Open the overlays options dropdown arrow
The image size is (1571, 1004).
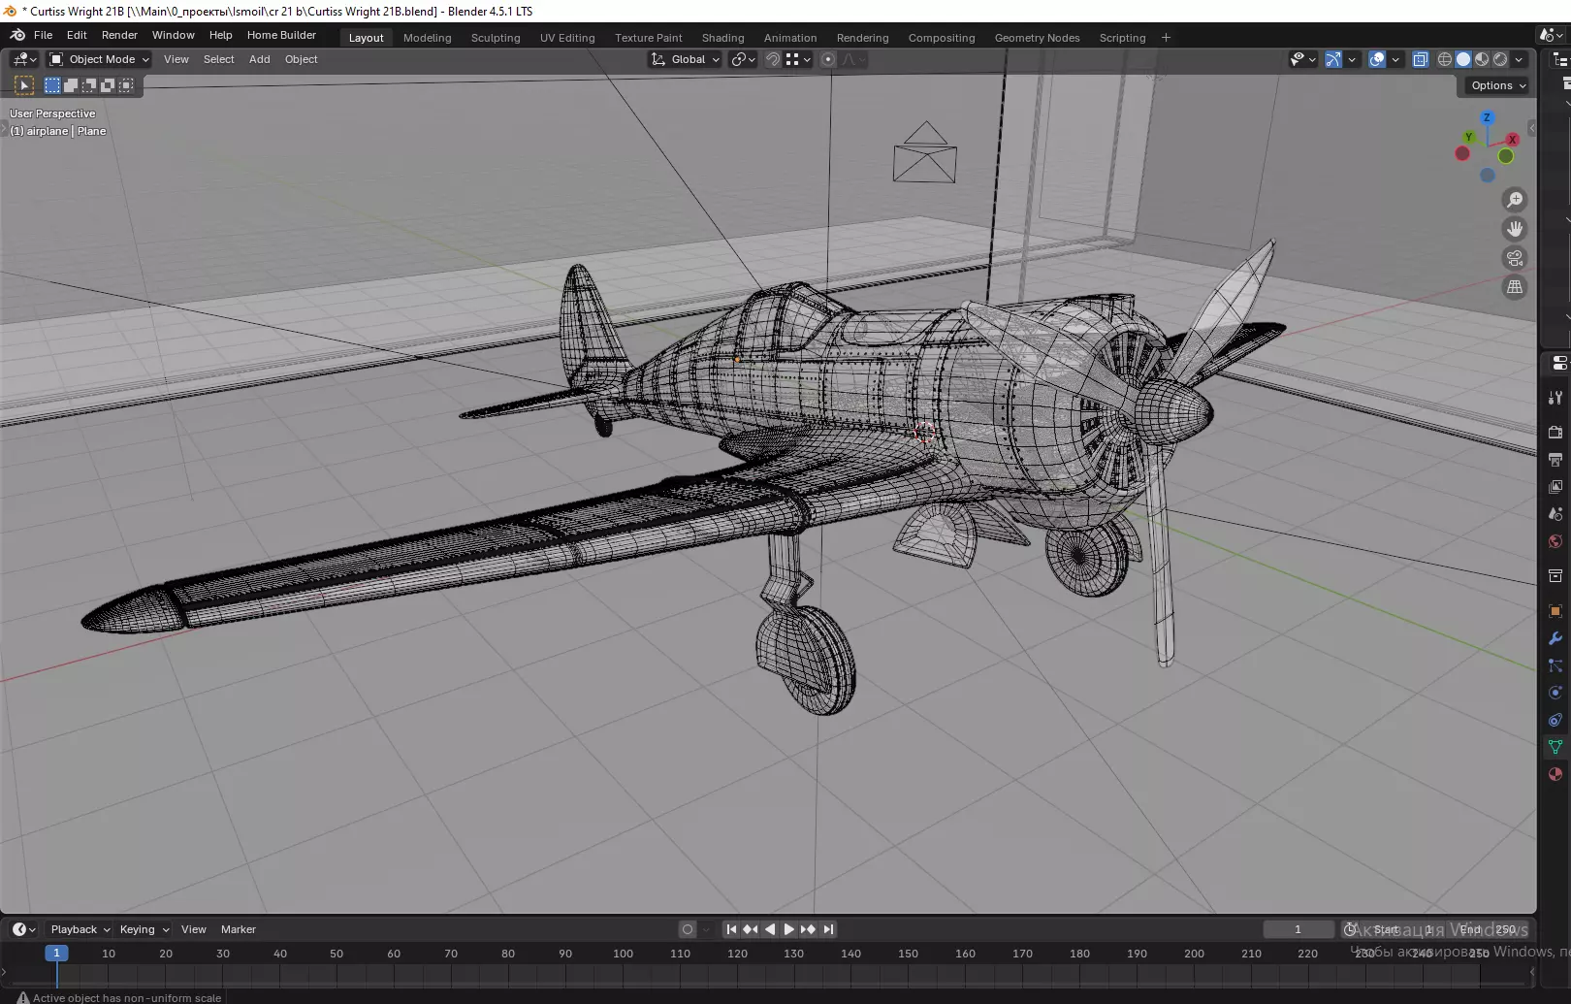coord(1395,59)
